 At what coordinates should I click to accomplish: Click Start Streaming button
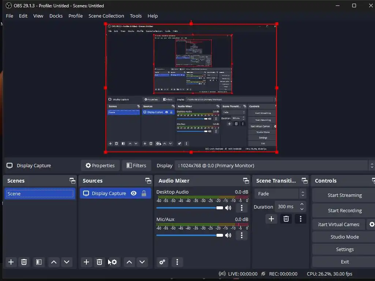(x=344, y=195)
